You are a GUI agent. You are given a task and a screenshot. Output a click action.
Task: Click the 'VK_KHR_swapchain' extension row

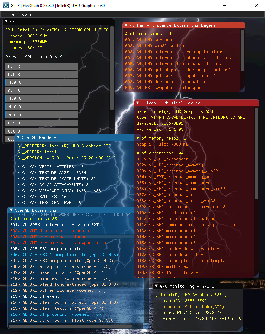[x=162, y=159]
